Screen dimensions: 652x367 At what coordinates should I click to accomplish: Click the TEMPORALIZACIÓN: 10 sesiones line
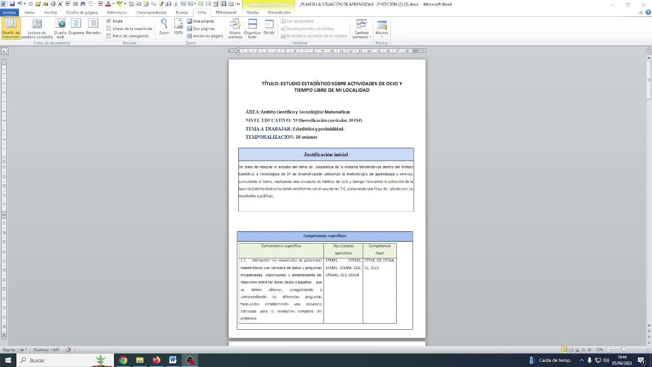281,137
